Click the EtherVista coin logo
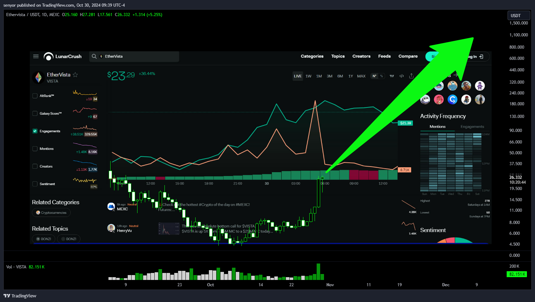 [38, 78]
